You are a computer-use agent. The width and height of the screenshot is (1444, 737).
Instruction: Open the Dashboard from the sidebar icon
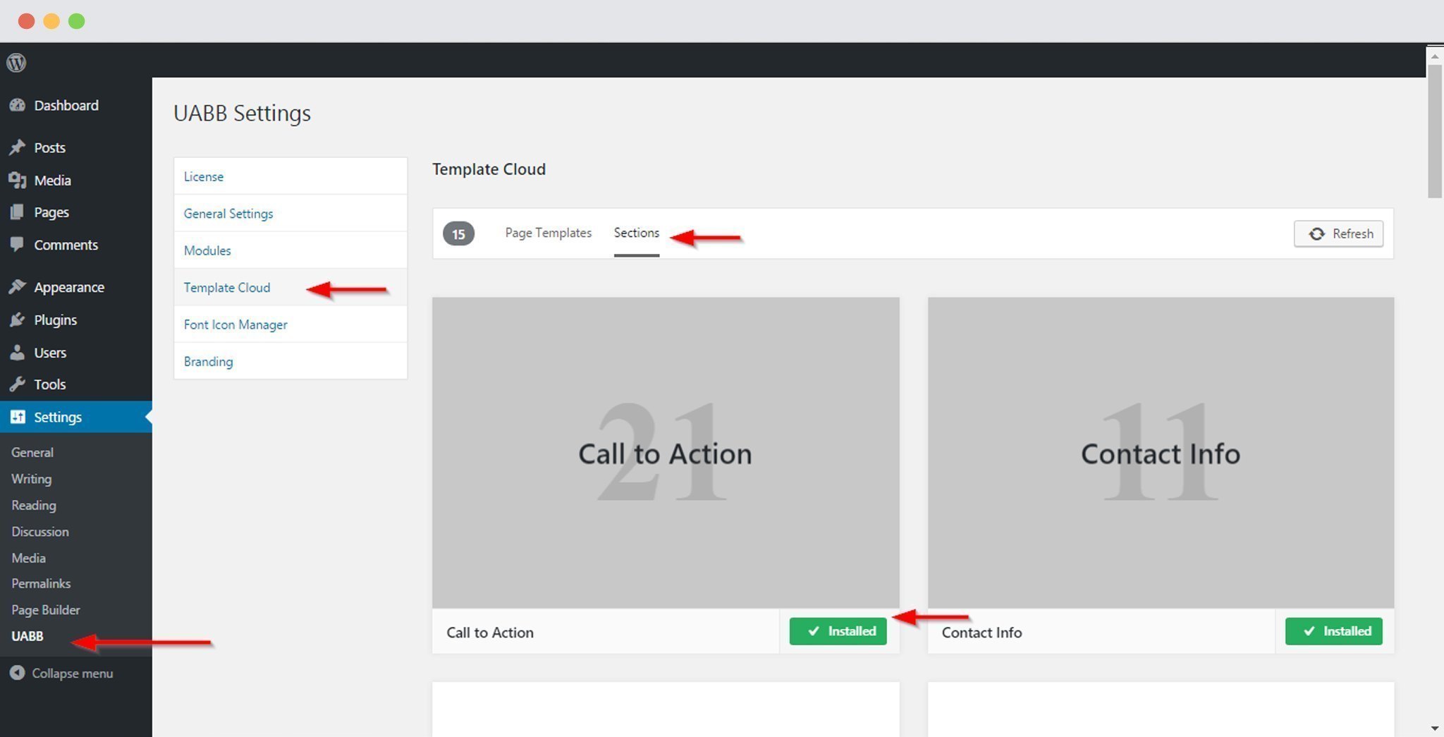click(18, 105)
